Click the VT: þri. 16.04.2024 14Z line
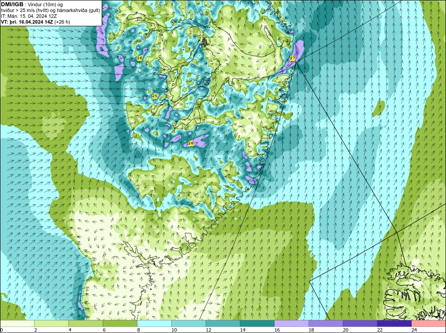This screenshot has width=446, height=333. [x=36, y=22]
